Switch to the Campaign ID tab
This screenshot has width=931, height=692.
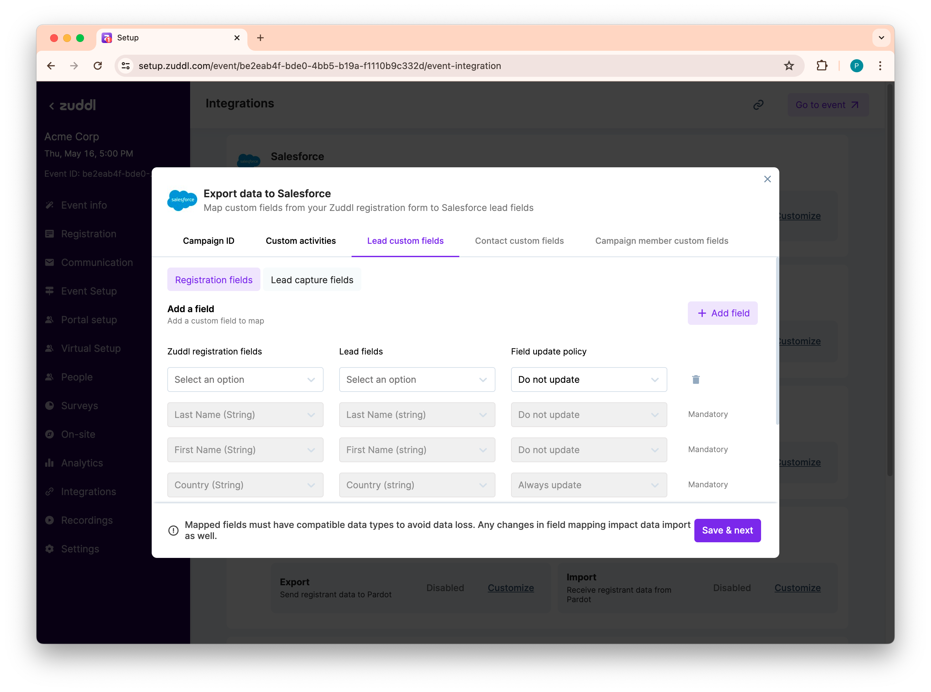point(209,241)
